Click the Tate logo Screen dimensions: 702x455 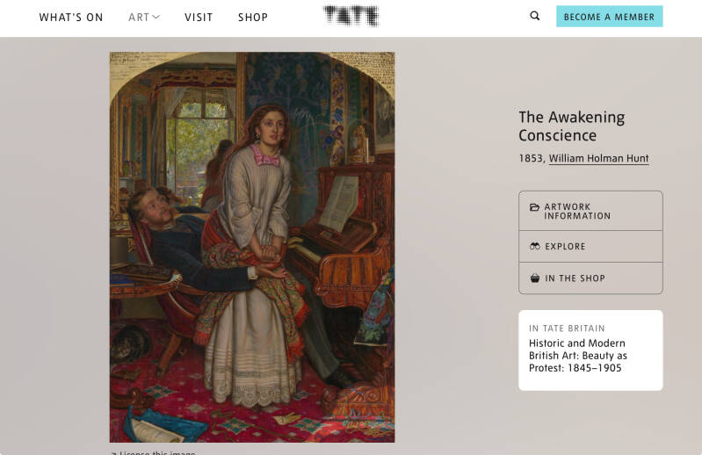[351, 16]
